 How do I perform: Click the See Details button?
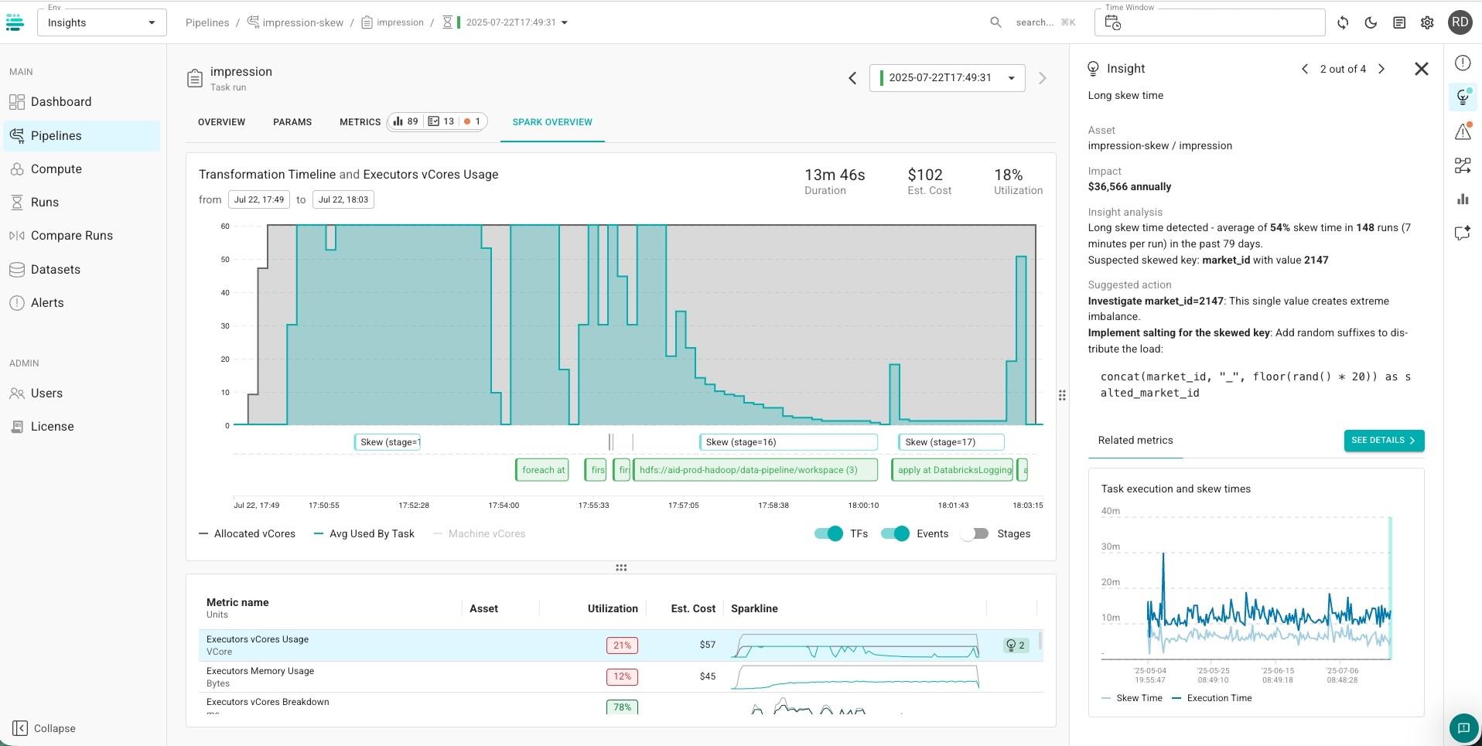[1384, 441]
